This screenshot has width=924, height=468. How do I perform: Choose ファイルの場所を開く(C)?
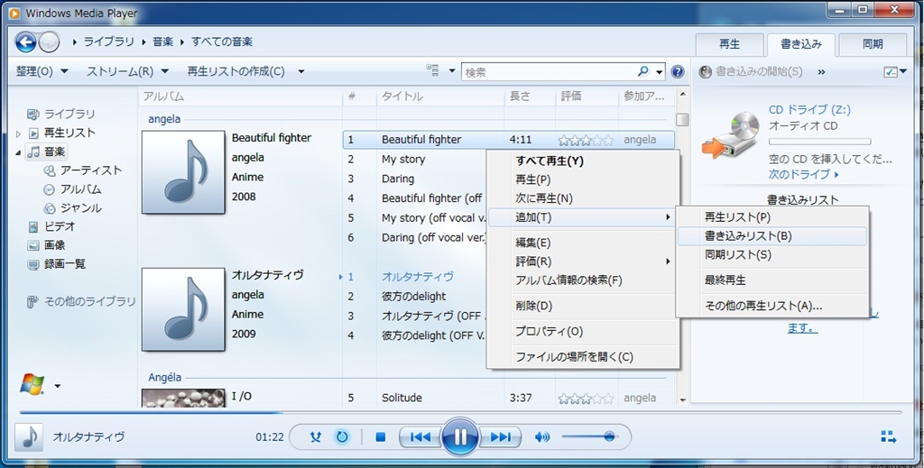click(584, 357)
